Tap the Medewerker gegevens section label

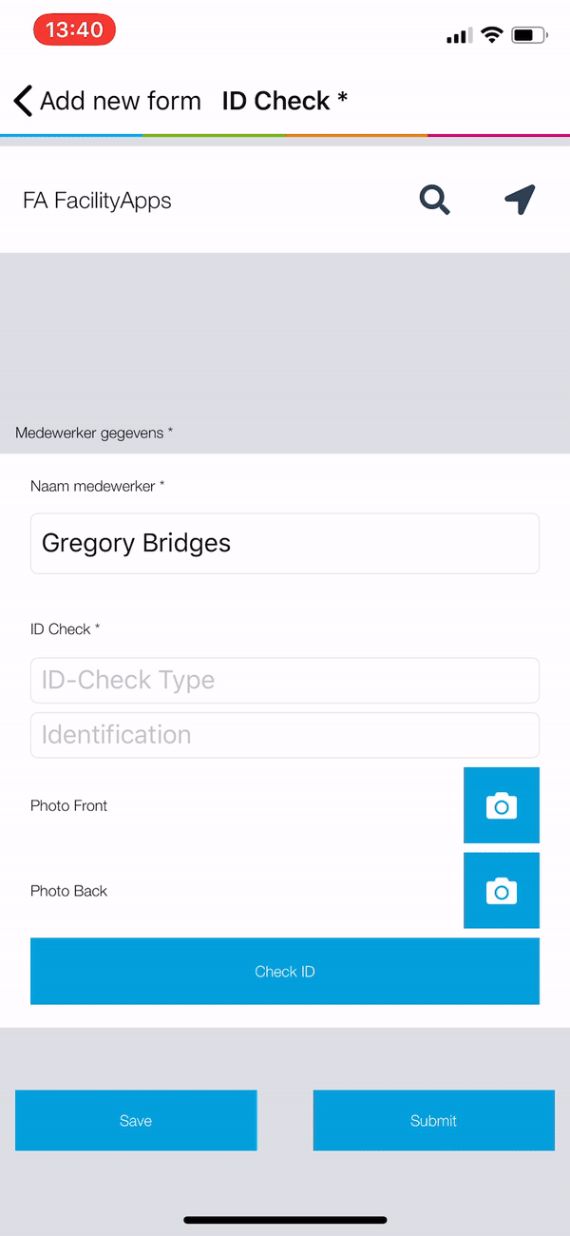(x=94, y=433)
